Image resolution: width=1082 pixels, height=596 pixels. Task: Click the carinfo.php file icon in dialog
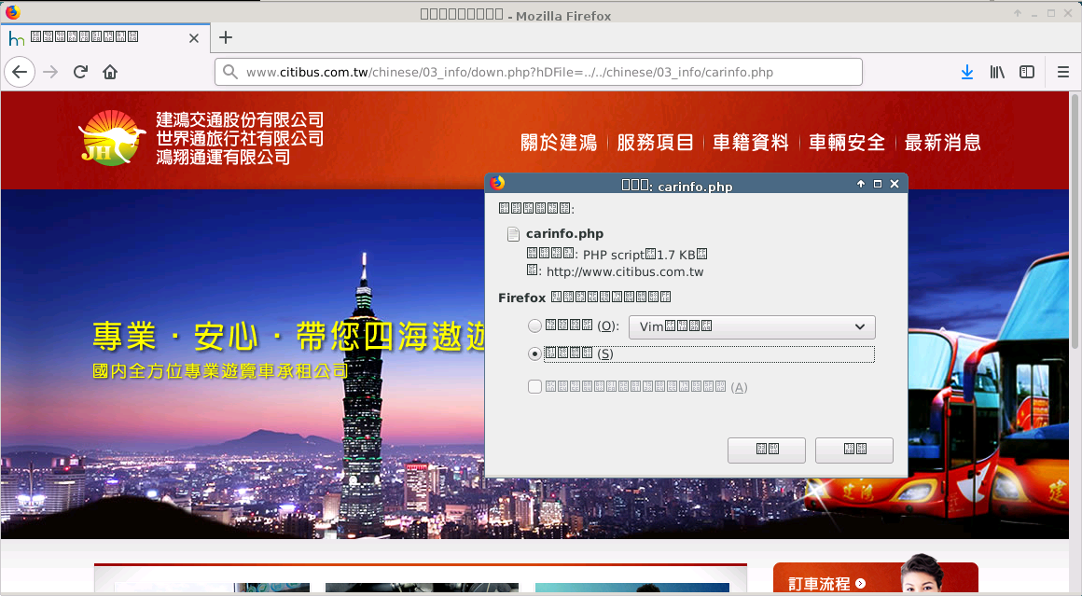tap(513, 234)
